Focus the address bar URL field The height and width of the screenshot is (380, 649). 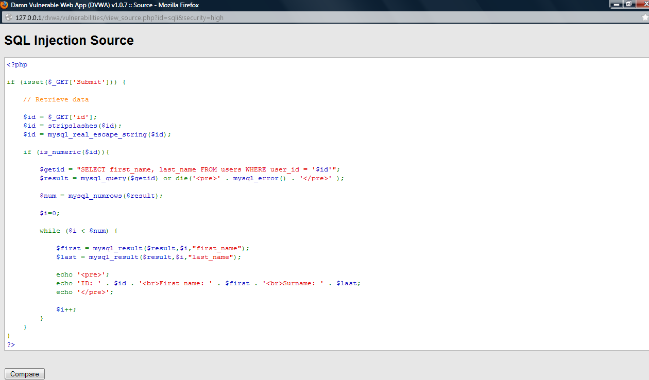point(324,18)
